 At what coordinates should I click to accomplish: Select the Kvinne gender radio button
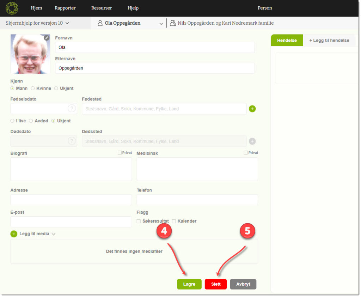coord(33,89)
